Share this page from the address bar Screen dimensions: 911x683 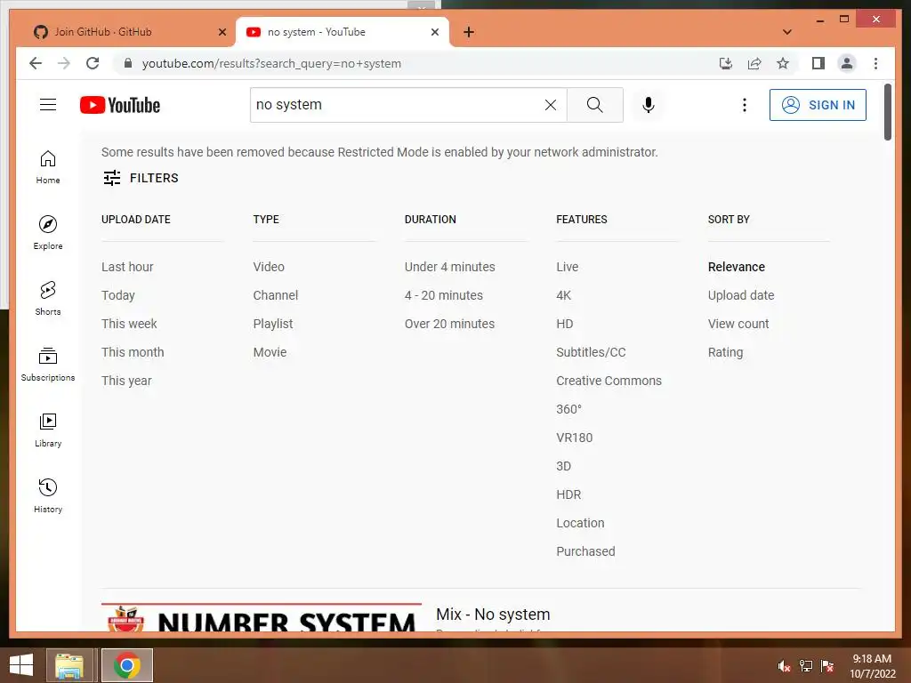pyautogui.click(x=754, y=63)
